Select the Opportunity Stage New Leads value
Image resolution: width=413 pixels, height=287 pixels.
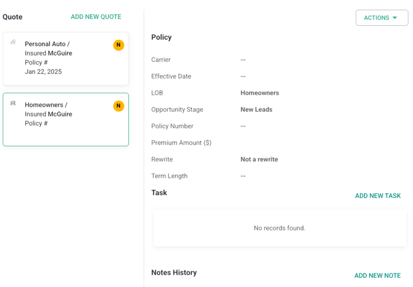[256, 110]
